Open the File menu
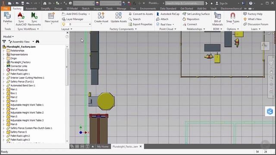This screenshot has height=155, width=276. [6, 9]
